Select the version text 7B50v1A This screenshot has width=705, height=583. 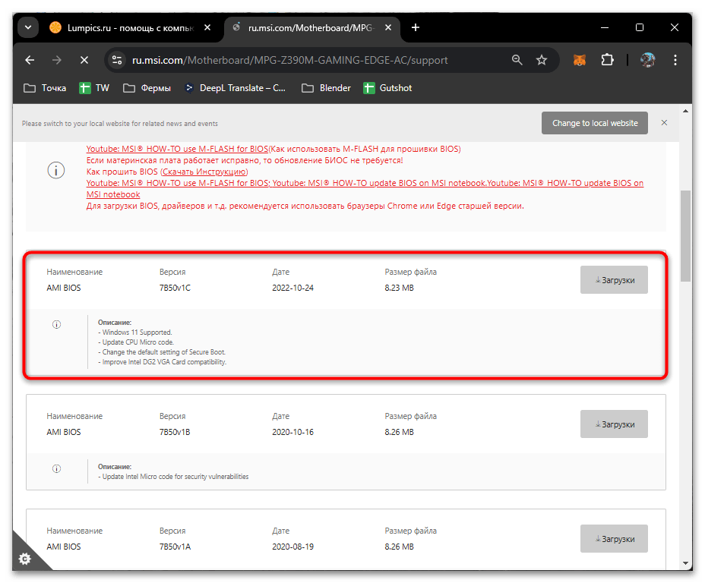(x=175, y=547)
